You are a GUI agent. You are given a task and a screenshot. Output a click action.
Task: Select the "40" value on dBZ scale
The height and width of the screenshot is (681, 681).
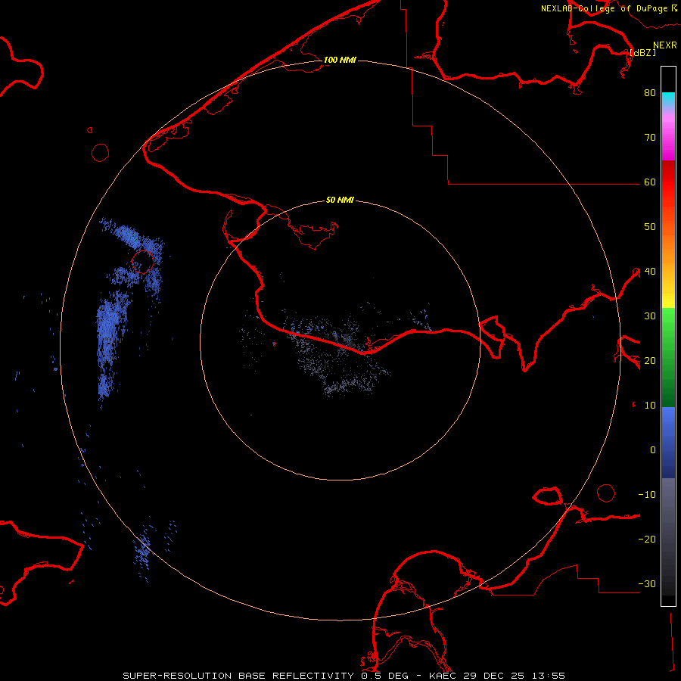650,272
